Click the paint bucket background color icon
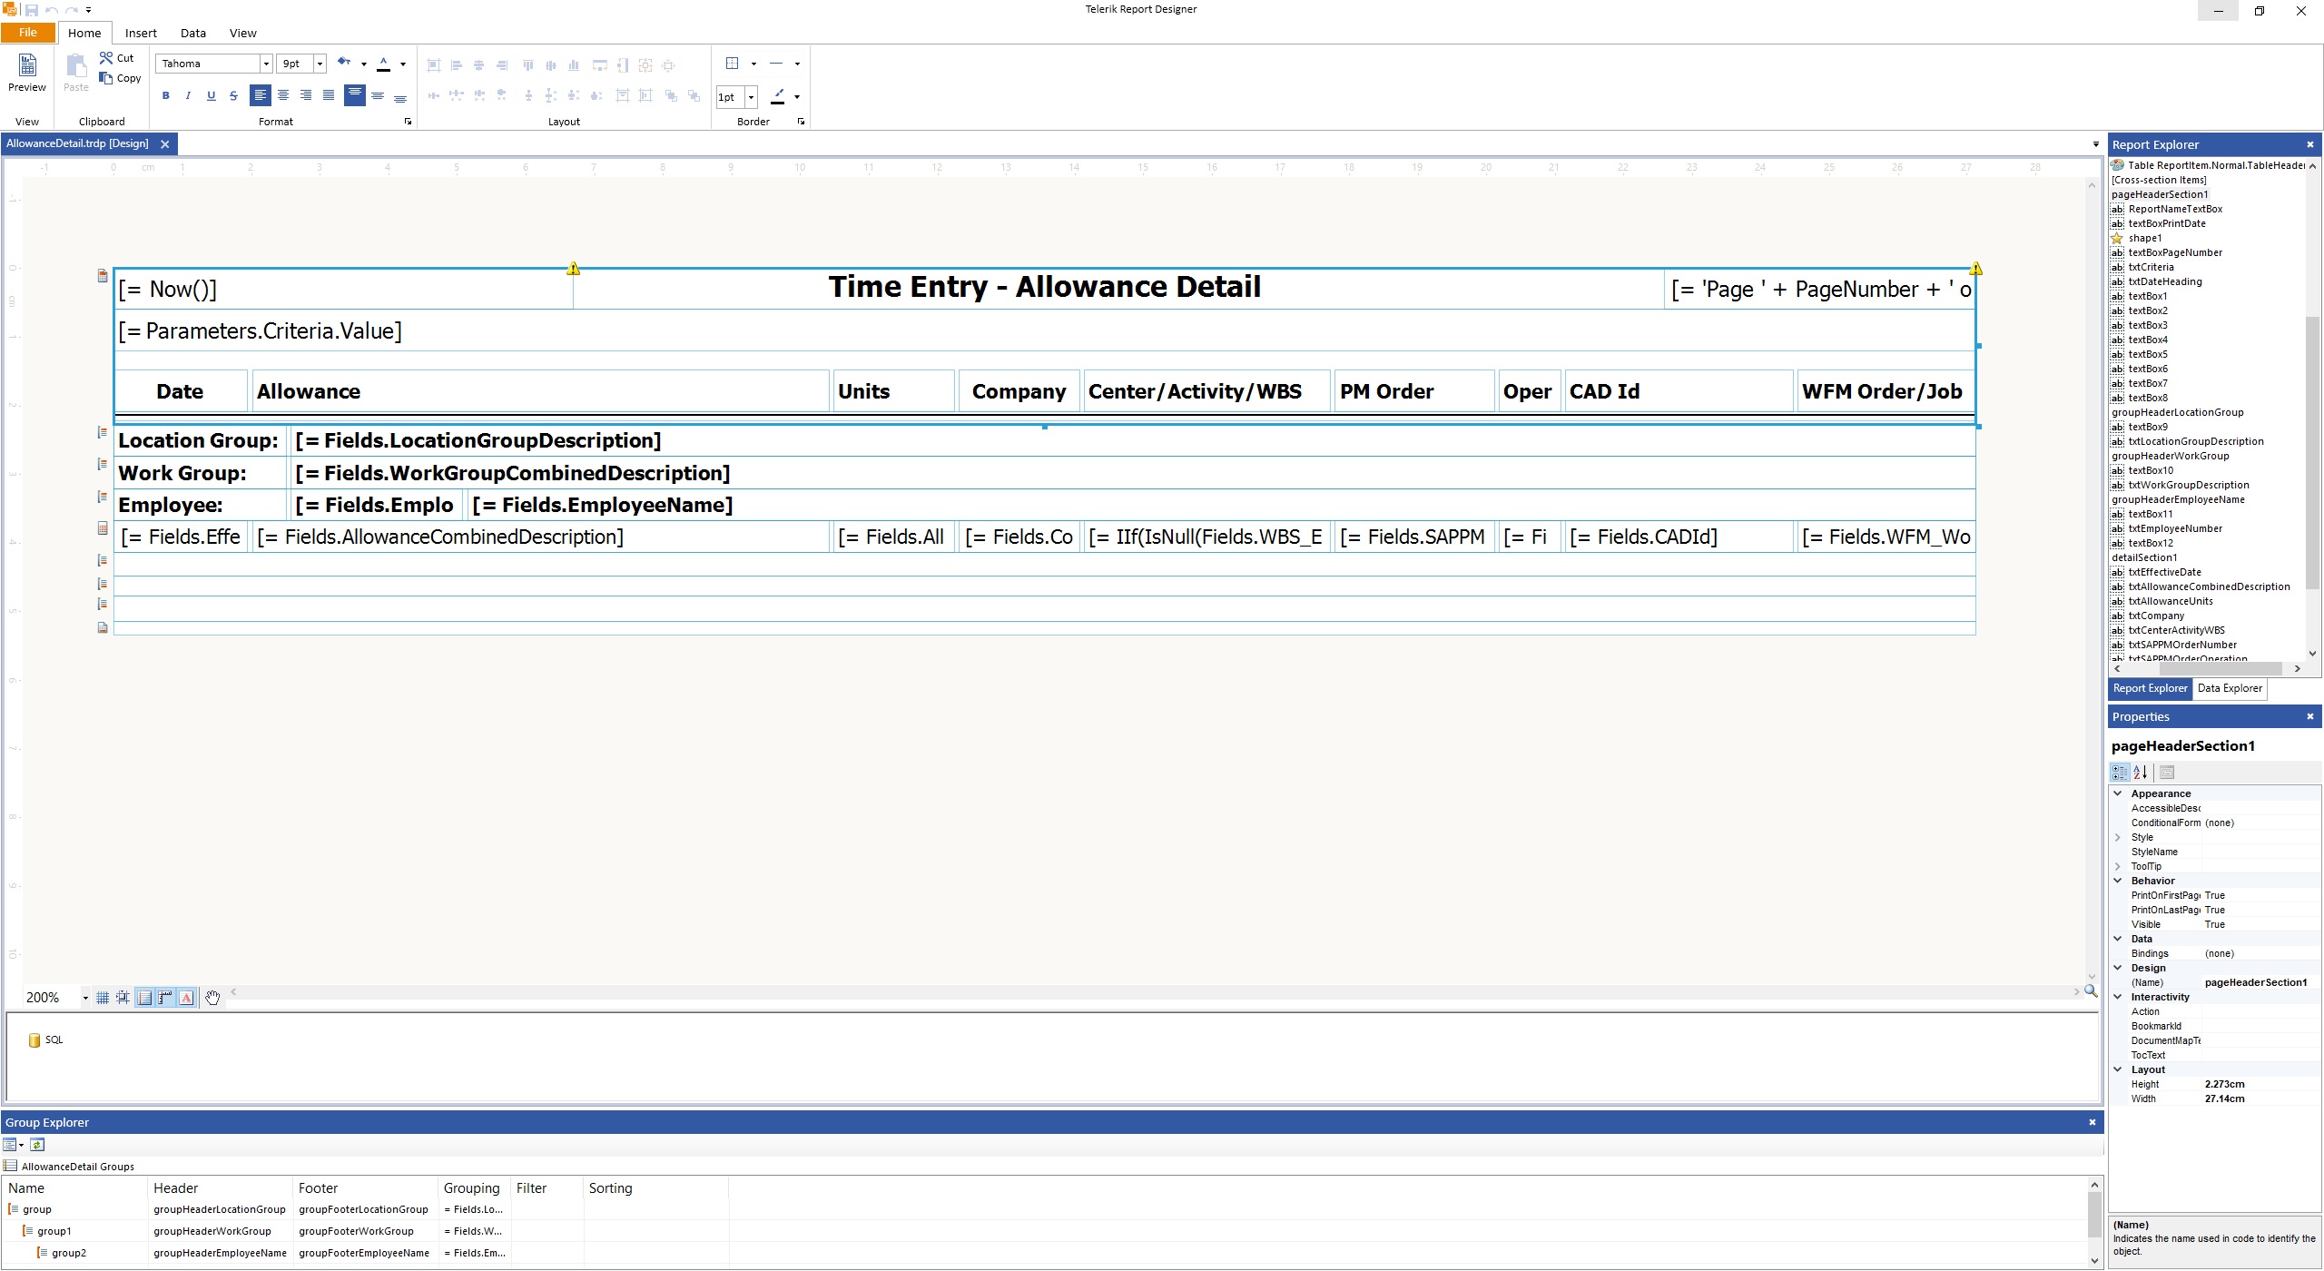 tap(343, 63)
